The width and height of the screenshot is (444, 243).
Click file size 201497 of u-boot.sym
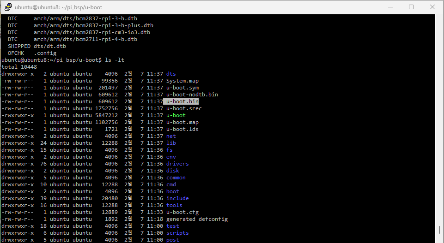[x=108, y=88]
